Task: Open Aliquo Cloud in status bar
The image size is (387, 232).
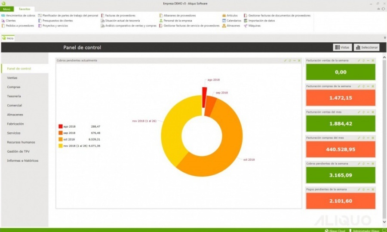Action: pos(335,230)
